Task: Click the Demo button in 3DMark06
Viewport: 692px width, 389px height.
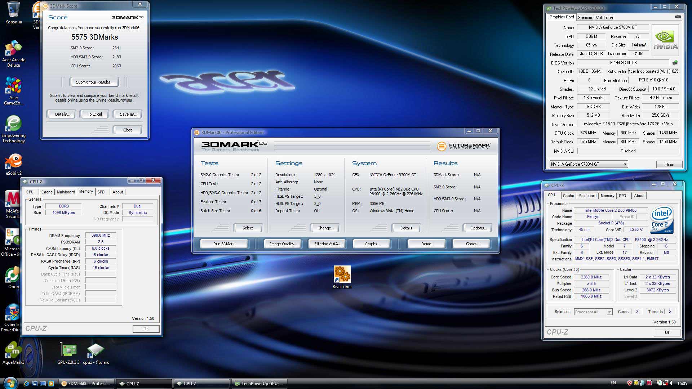Action: click(x=427, y=244)
